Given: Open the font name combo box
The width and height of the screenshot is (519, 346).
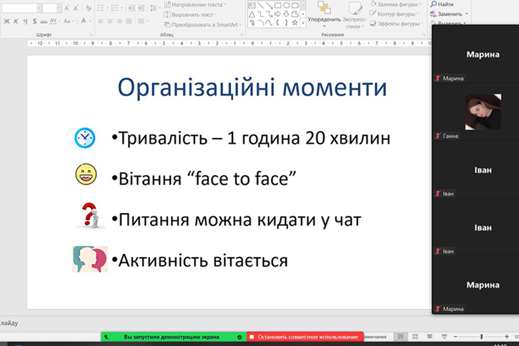Looking at the screenshot, I should [22, 8].
